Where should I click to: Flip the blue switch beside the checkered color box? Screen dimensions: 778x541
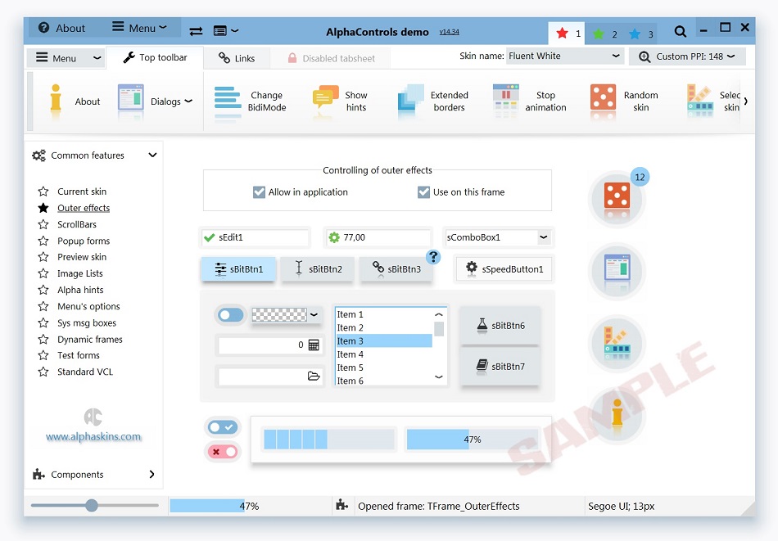pos(231,315)
